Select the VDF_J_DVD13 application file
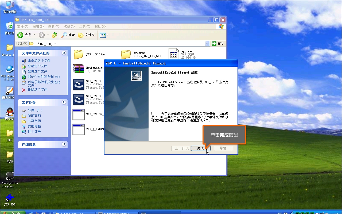 [x=88, y=129]
